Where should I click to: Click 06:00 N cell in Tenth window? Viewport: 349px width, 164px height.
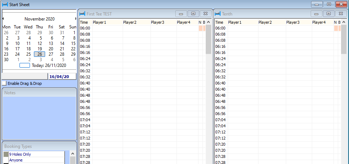[x=336, y=28]
